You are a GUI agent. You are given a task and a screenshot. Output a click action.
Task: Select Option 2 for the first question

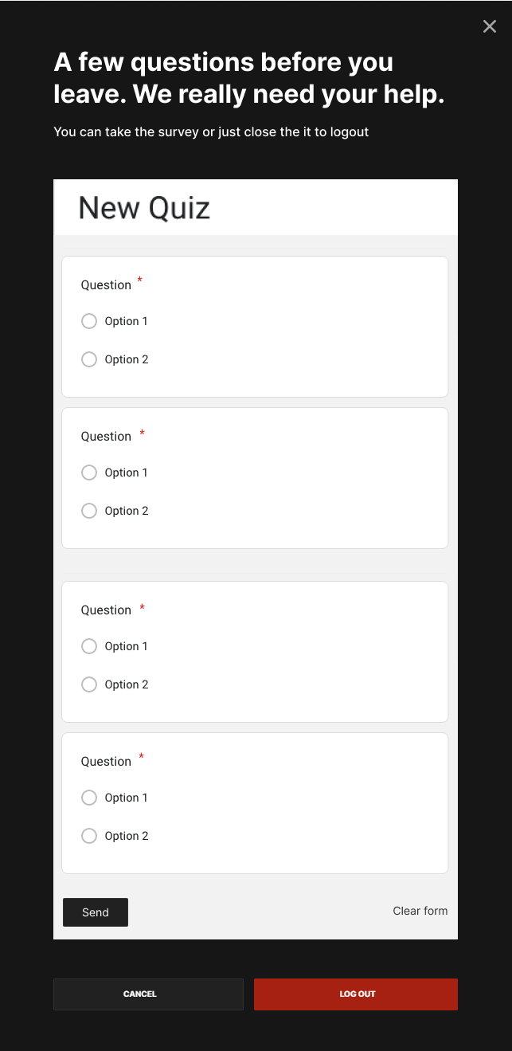(x=89, y=359)
